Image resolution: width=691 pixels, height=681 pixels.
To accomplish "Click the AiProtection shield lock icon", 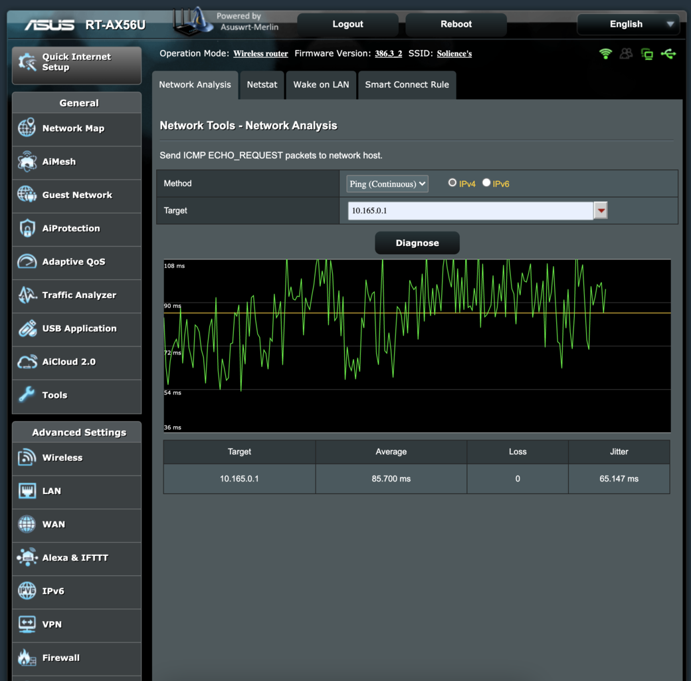I will pyautogui.click(x=27, y=228).
